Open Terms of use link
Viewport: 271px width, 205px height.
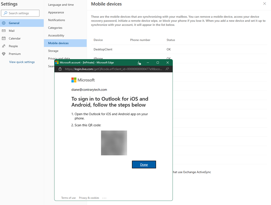[x=69, y=198]
